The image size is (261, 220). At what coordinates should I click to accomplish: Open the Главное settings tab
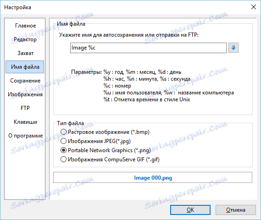pos(25,26)
